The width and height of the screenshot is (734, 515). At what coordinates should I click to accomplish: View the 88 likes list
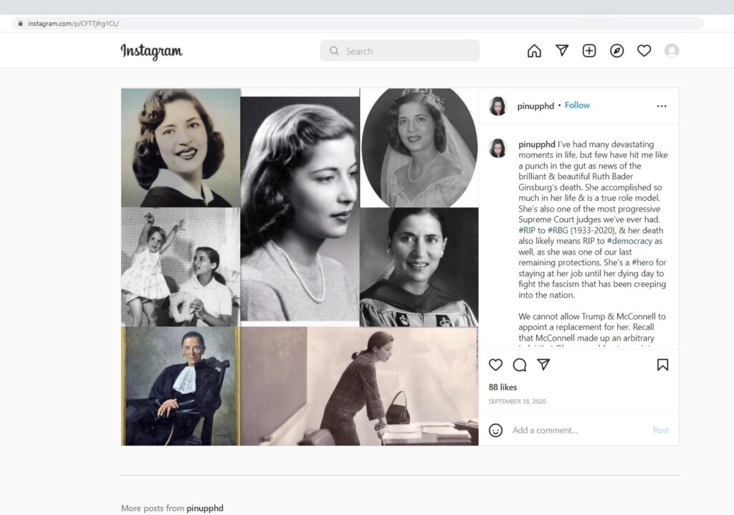point(502,387)
